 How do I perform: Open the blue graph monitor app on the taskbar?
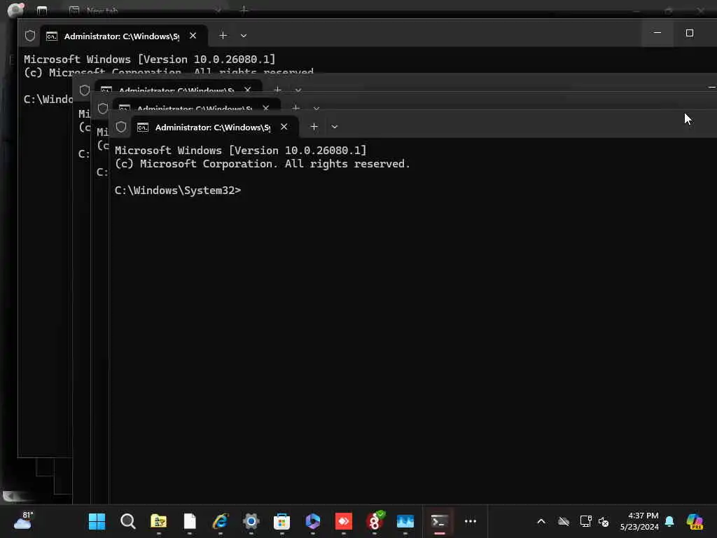[x=405, y=521]
